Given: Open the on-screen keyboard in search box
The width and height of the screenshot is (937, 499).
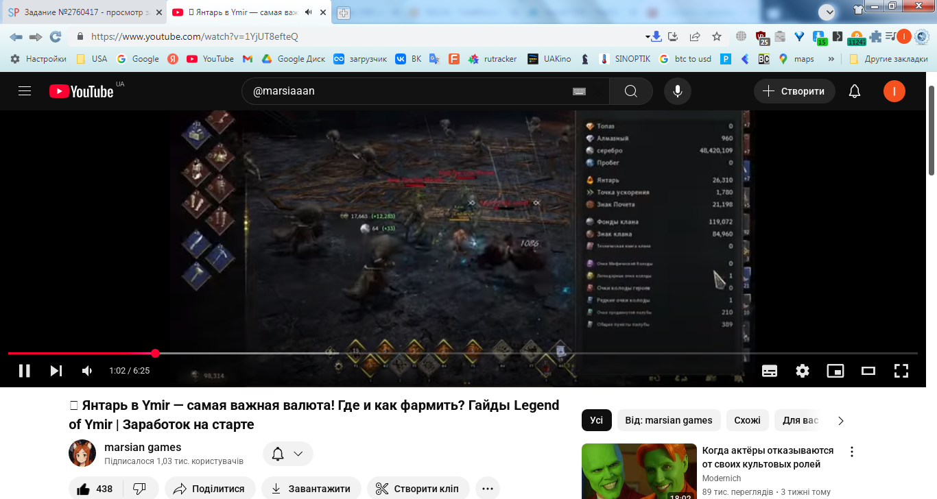Looking at the screenshot, I should pyautogui.click(x=579, y=91).
